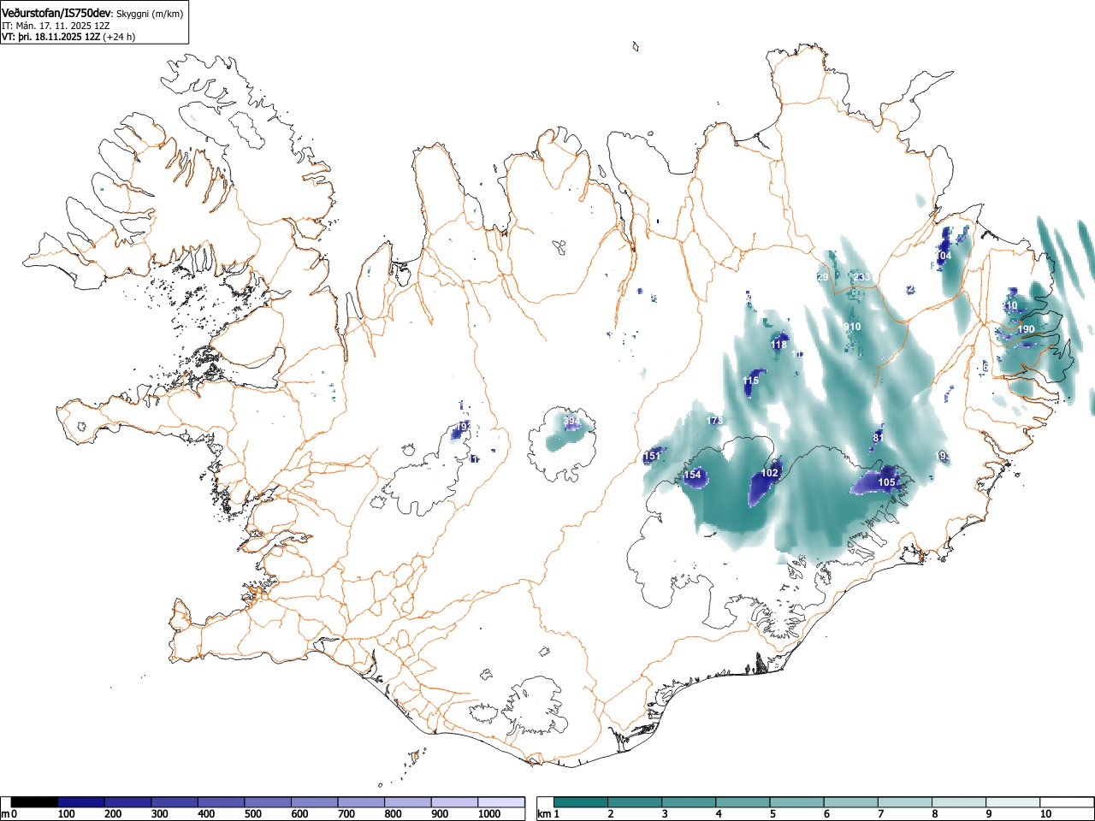
Task: Click the visibility value 104 on the map
Action: tap(944, 256)
